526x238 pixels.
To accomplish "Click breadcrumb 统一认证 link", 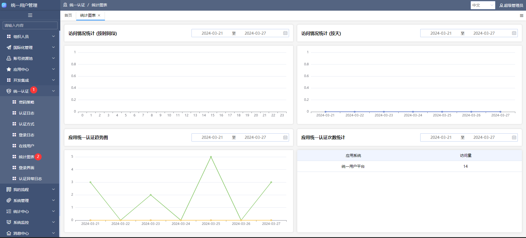I will [77, 5].
